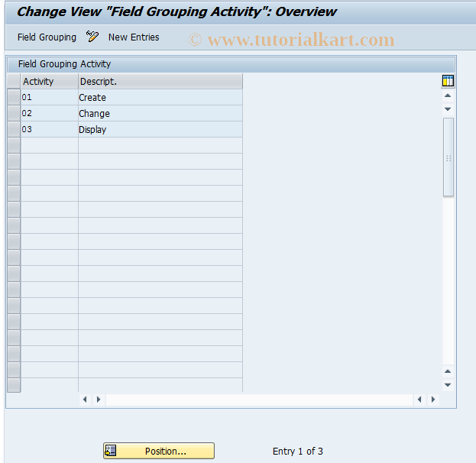Click the Position... button
Screen dimensions: 476x463
coord(159,451)
